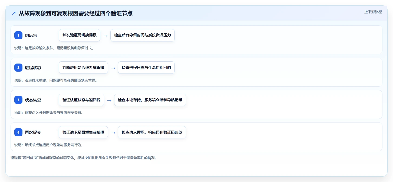Select the 检查后台停留时间与系统资源压力 box
393x182 pixels.
coord(143,35)
